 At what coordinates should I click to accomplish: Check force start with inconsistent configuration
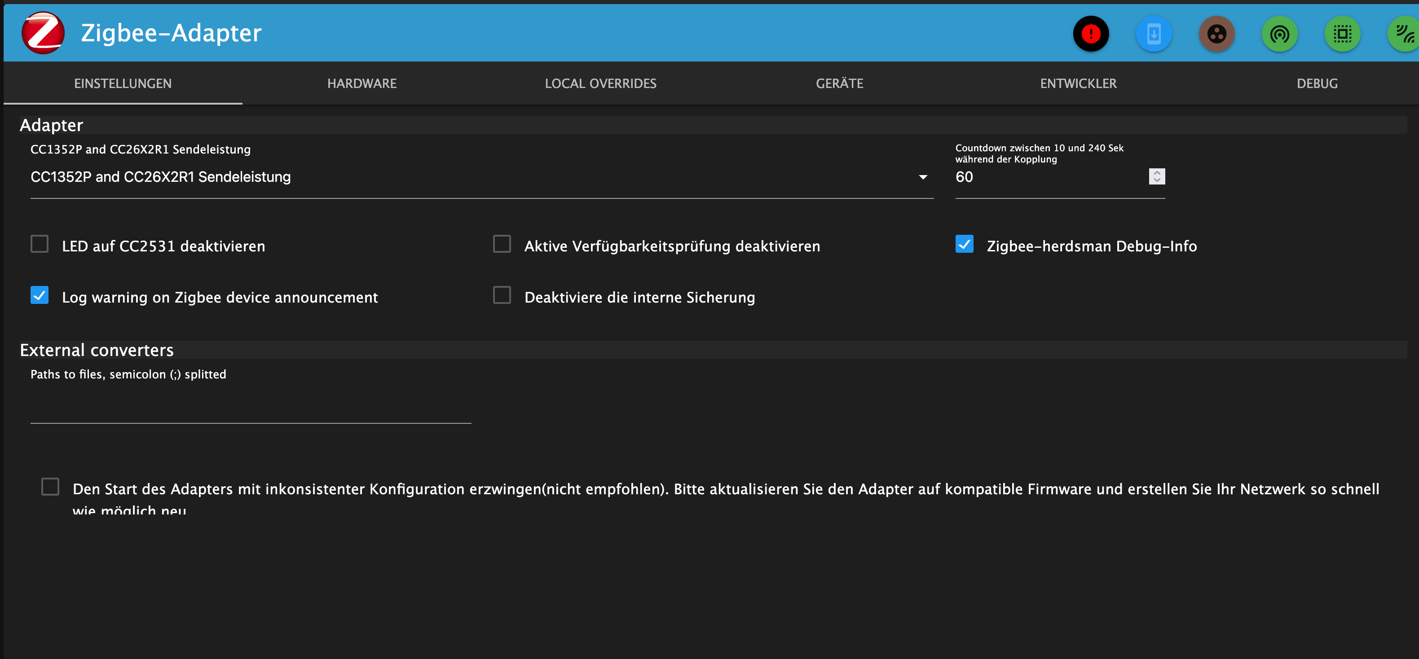pyautogui.click(x=51, y=487)
